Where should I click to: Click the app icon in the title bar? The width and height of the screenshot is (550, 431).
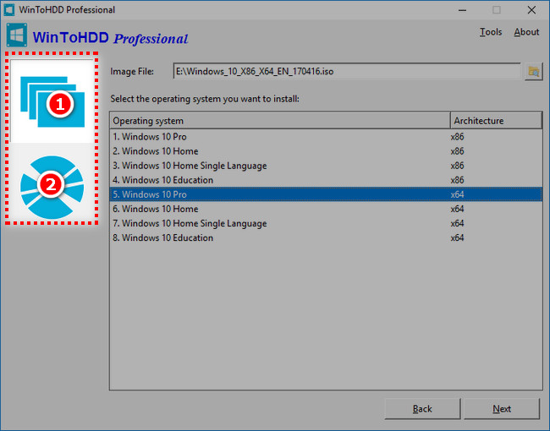[9, 10]
